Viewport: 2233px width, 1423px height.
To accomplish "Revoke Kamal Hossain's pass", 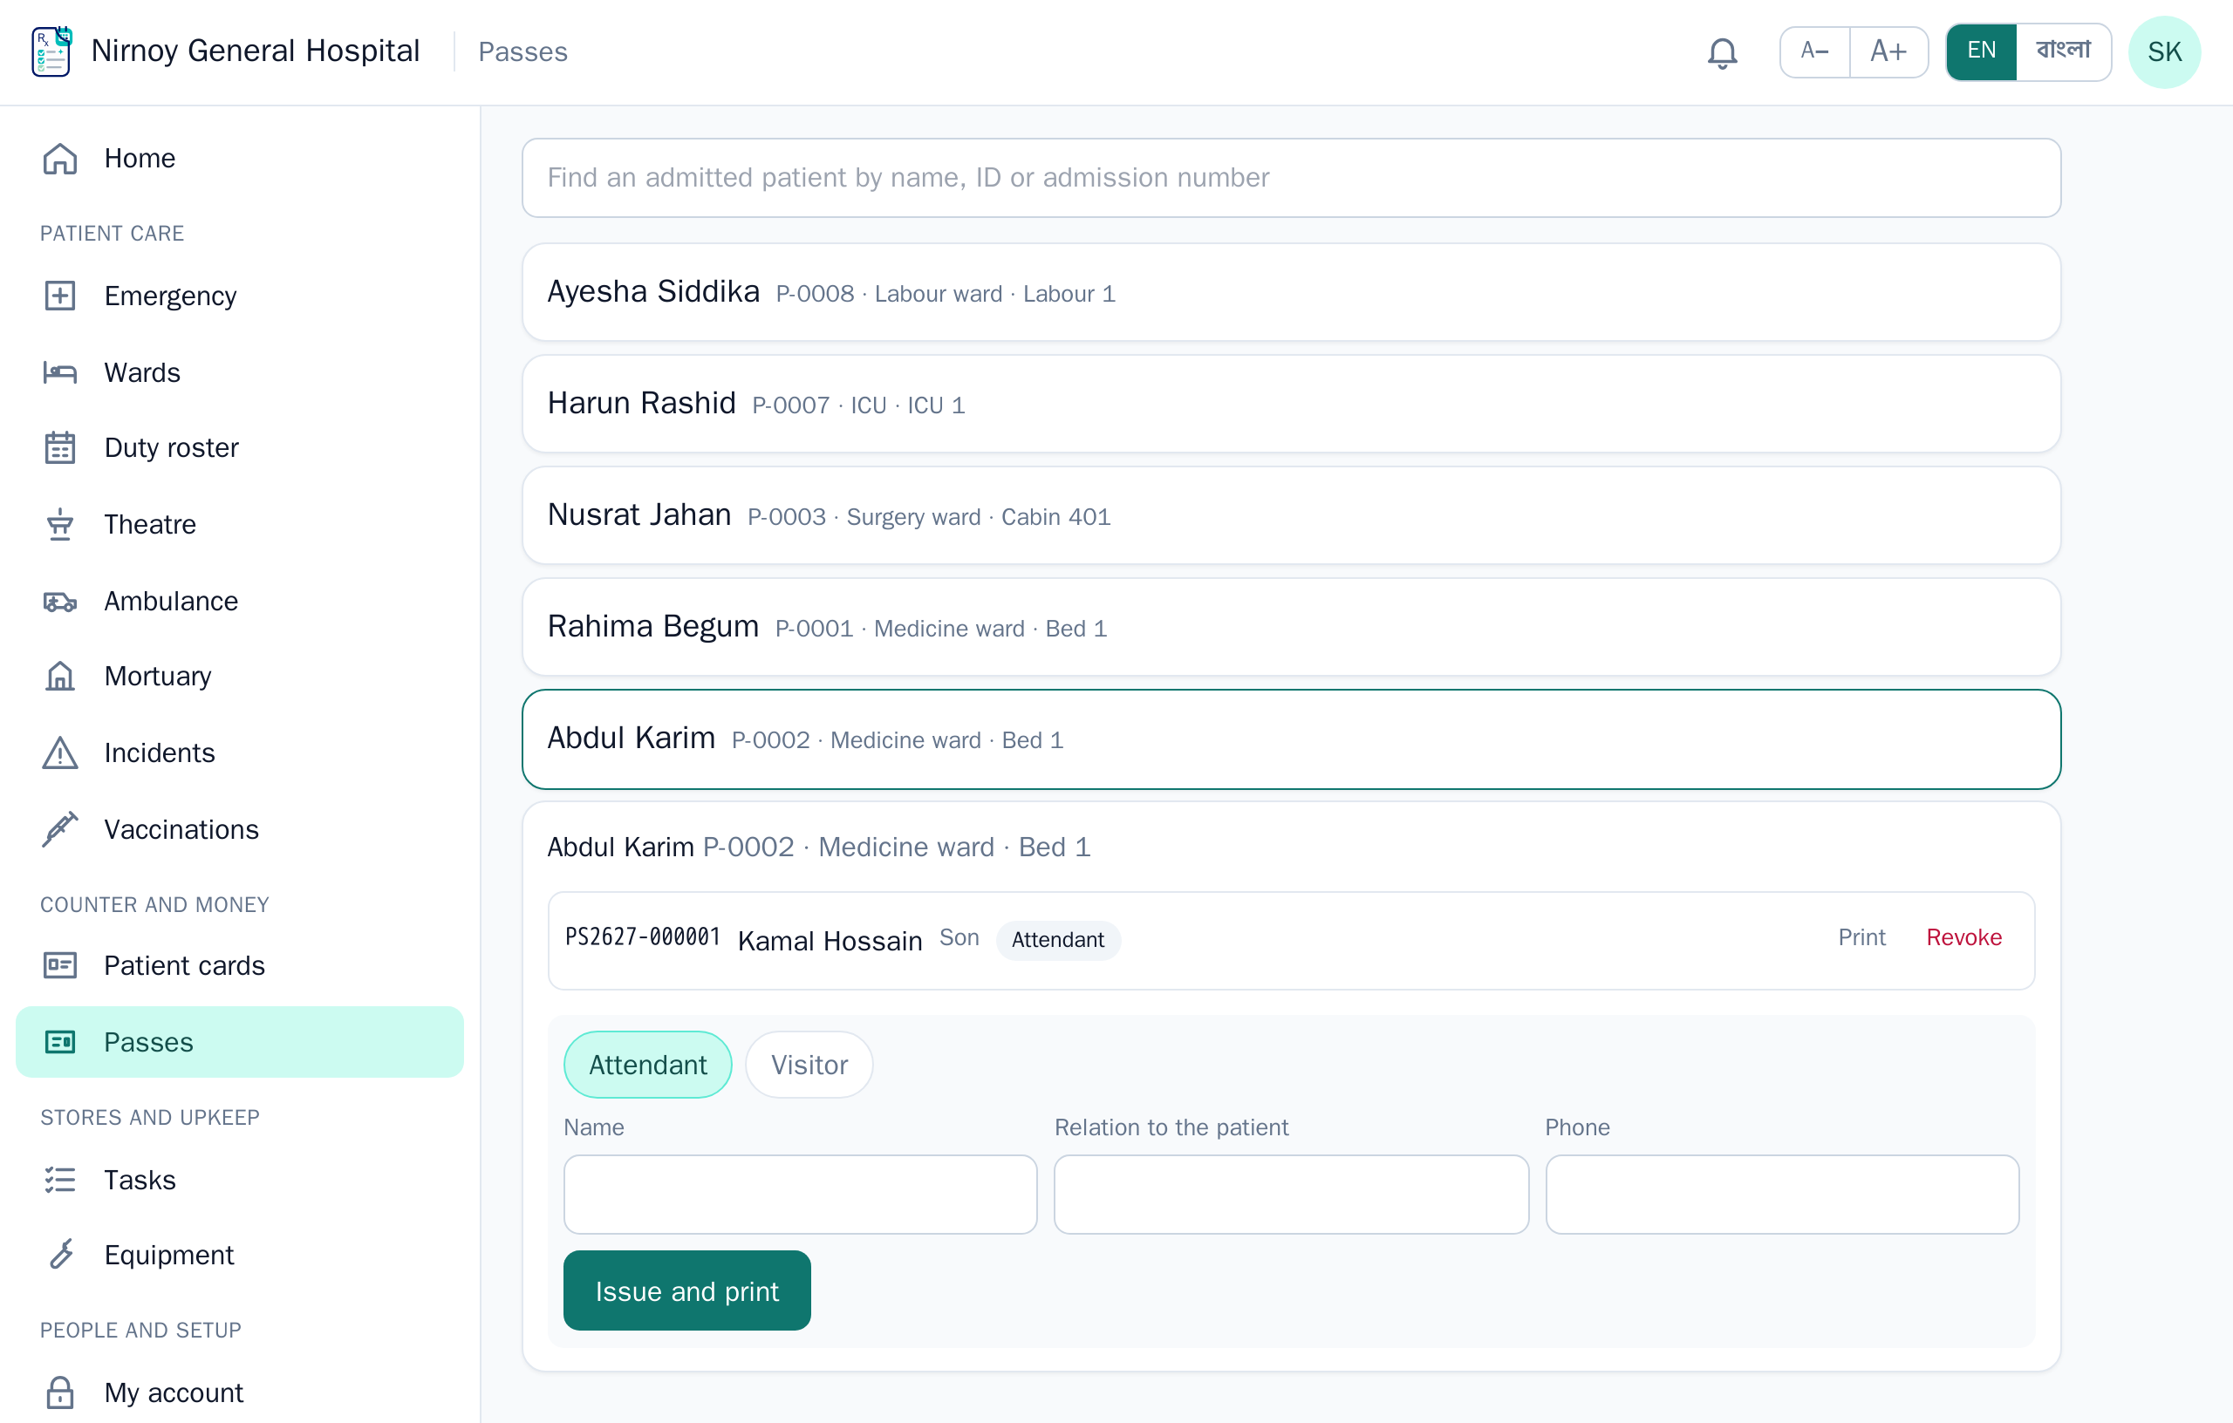I will click(x=1963, y=938).
